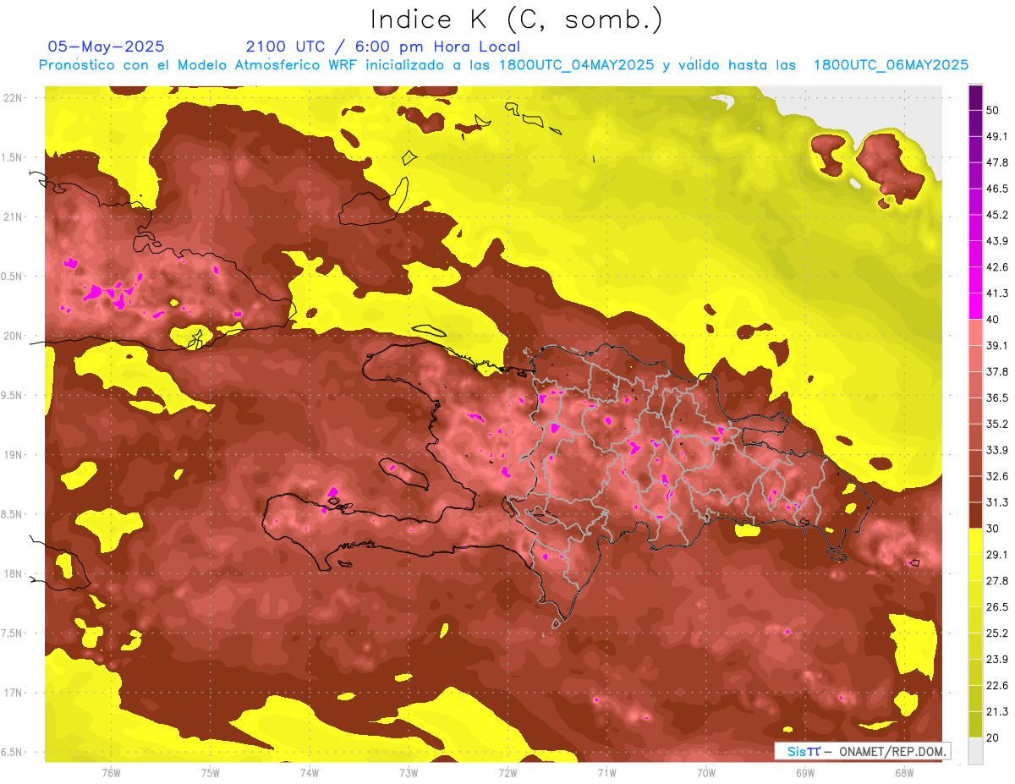Select the date text "05-May-2025"
The image size is (1015, 784).
[x=106, y=47]
